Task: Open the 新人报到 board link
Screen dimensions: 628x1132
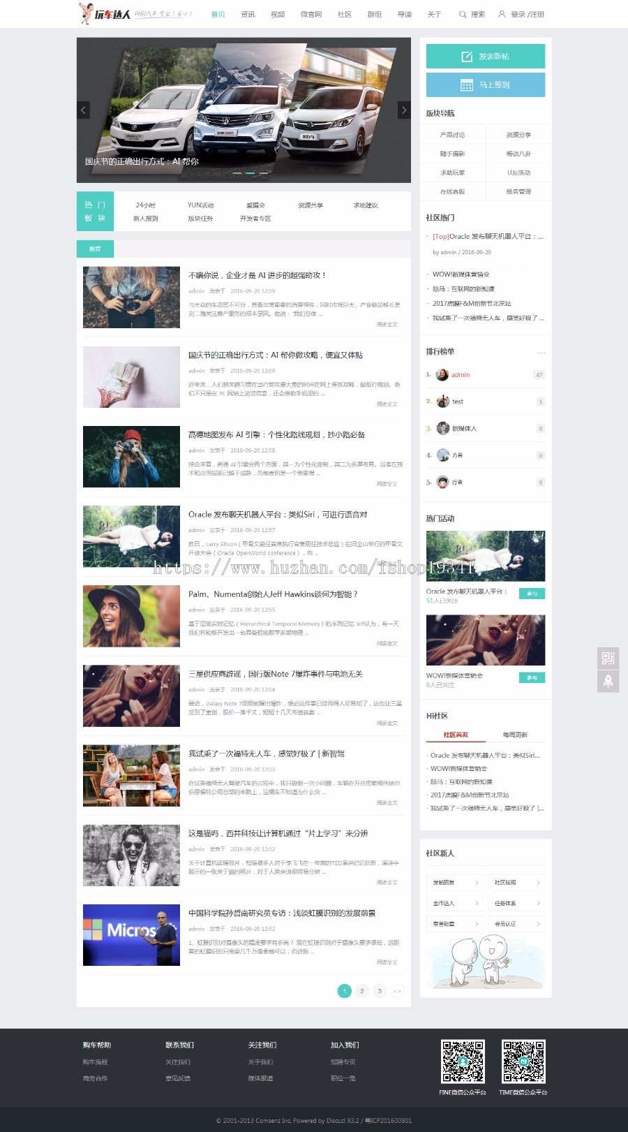Action: click(x=146, y=219)
